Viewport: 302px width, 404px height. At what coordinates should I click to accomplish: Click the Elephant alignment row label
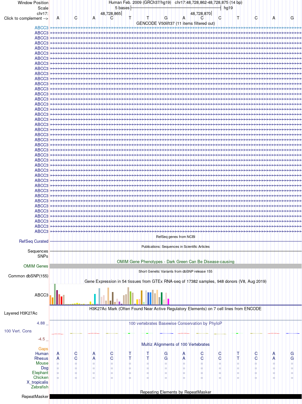40,373
